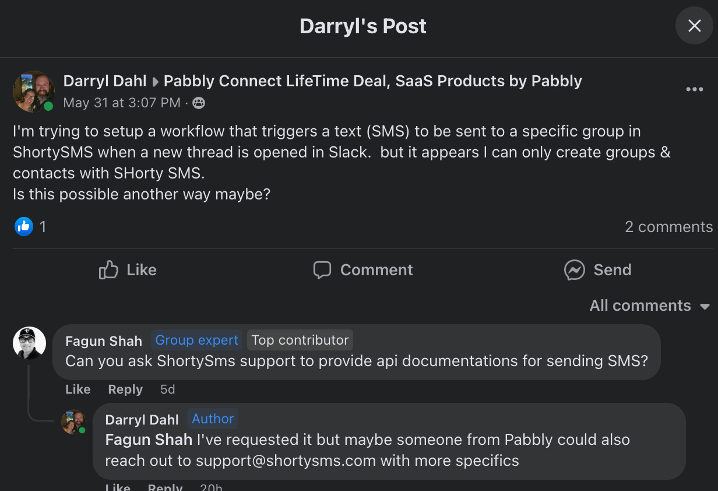The height and width of the screenshot is (491, 718).
Task: Click Darryl Dahl's small reply avatar
Action: click(73, 422)
